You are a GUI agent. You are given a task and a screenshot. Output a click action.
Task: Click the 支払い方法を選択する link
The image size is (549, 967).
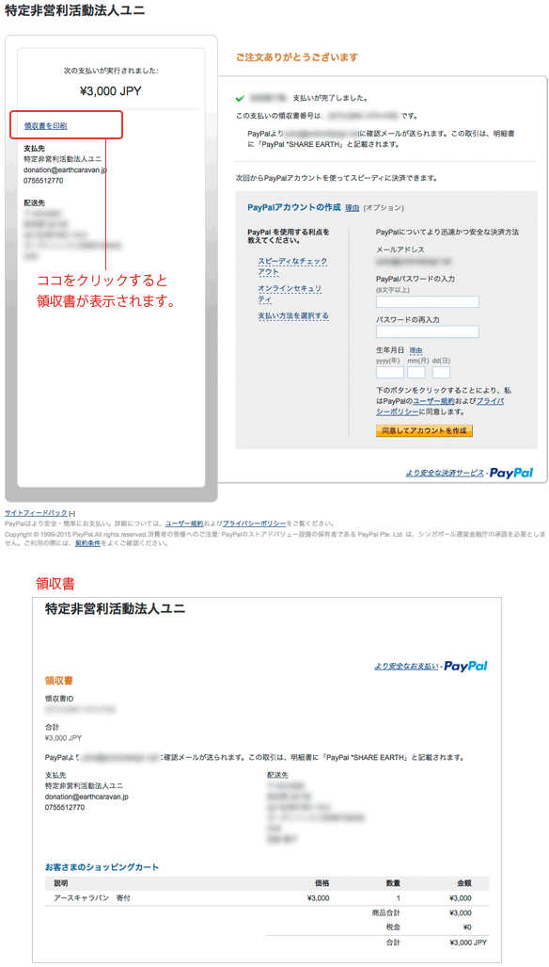pos(293,315)
